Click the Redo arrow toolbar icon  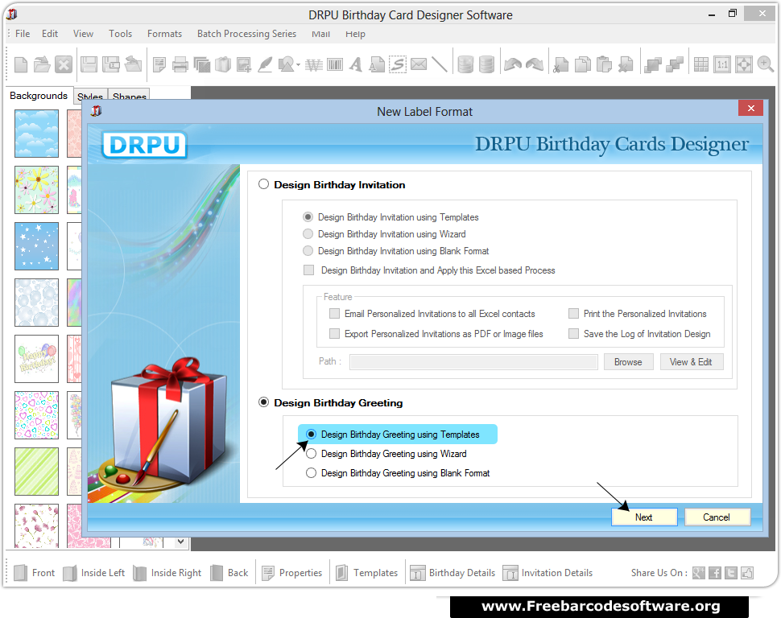tap(535, 64)
